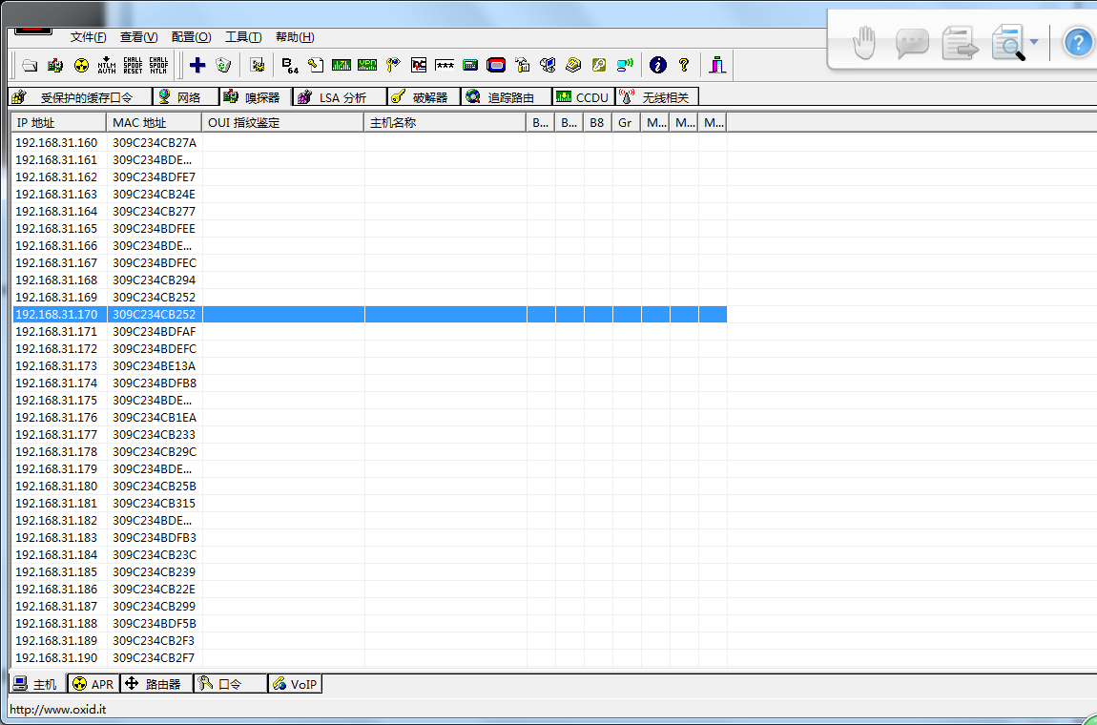Open the 追踪路由 tab

(x=507, y=97)
